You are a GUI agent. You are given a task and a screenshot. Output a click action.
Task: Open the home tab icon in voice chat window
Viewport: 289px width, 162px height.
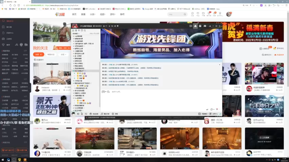[x=195, y=26]
